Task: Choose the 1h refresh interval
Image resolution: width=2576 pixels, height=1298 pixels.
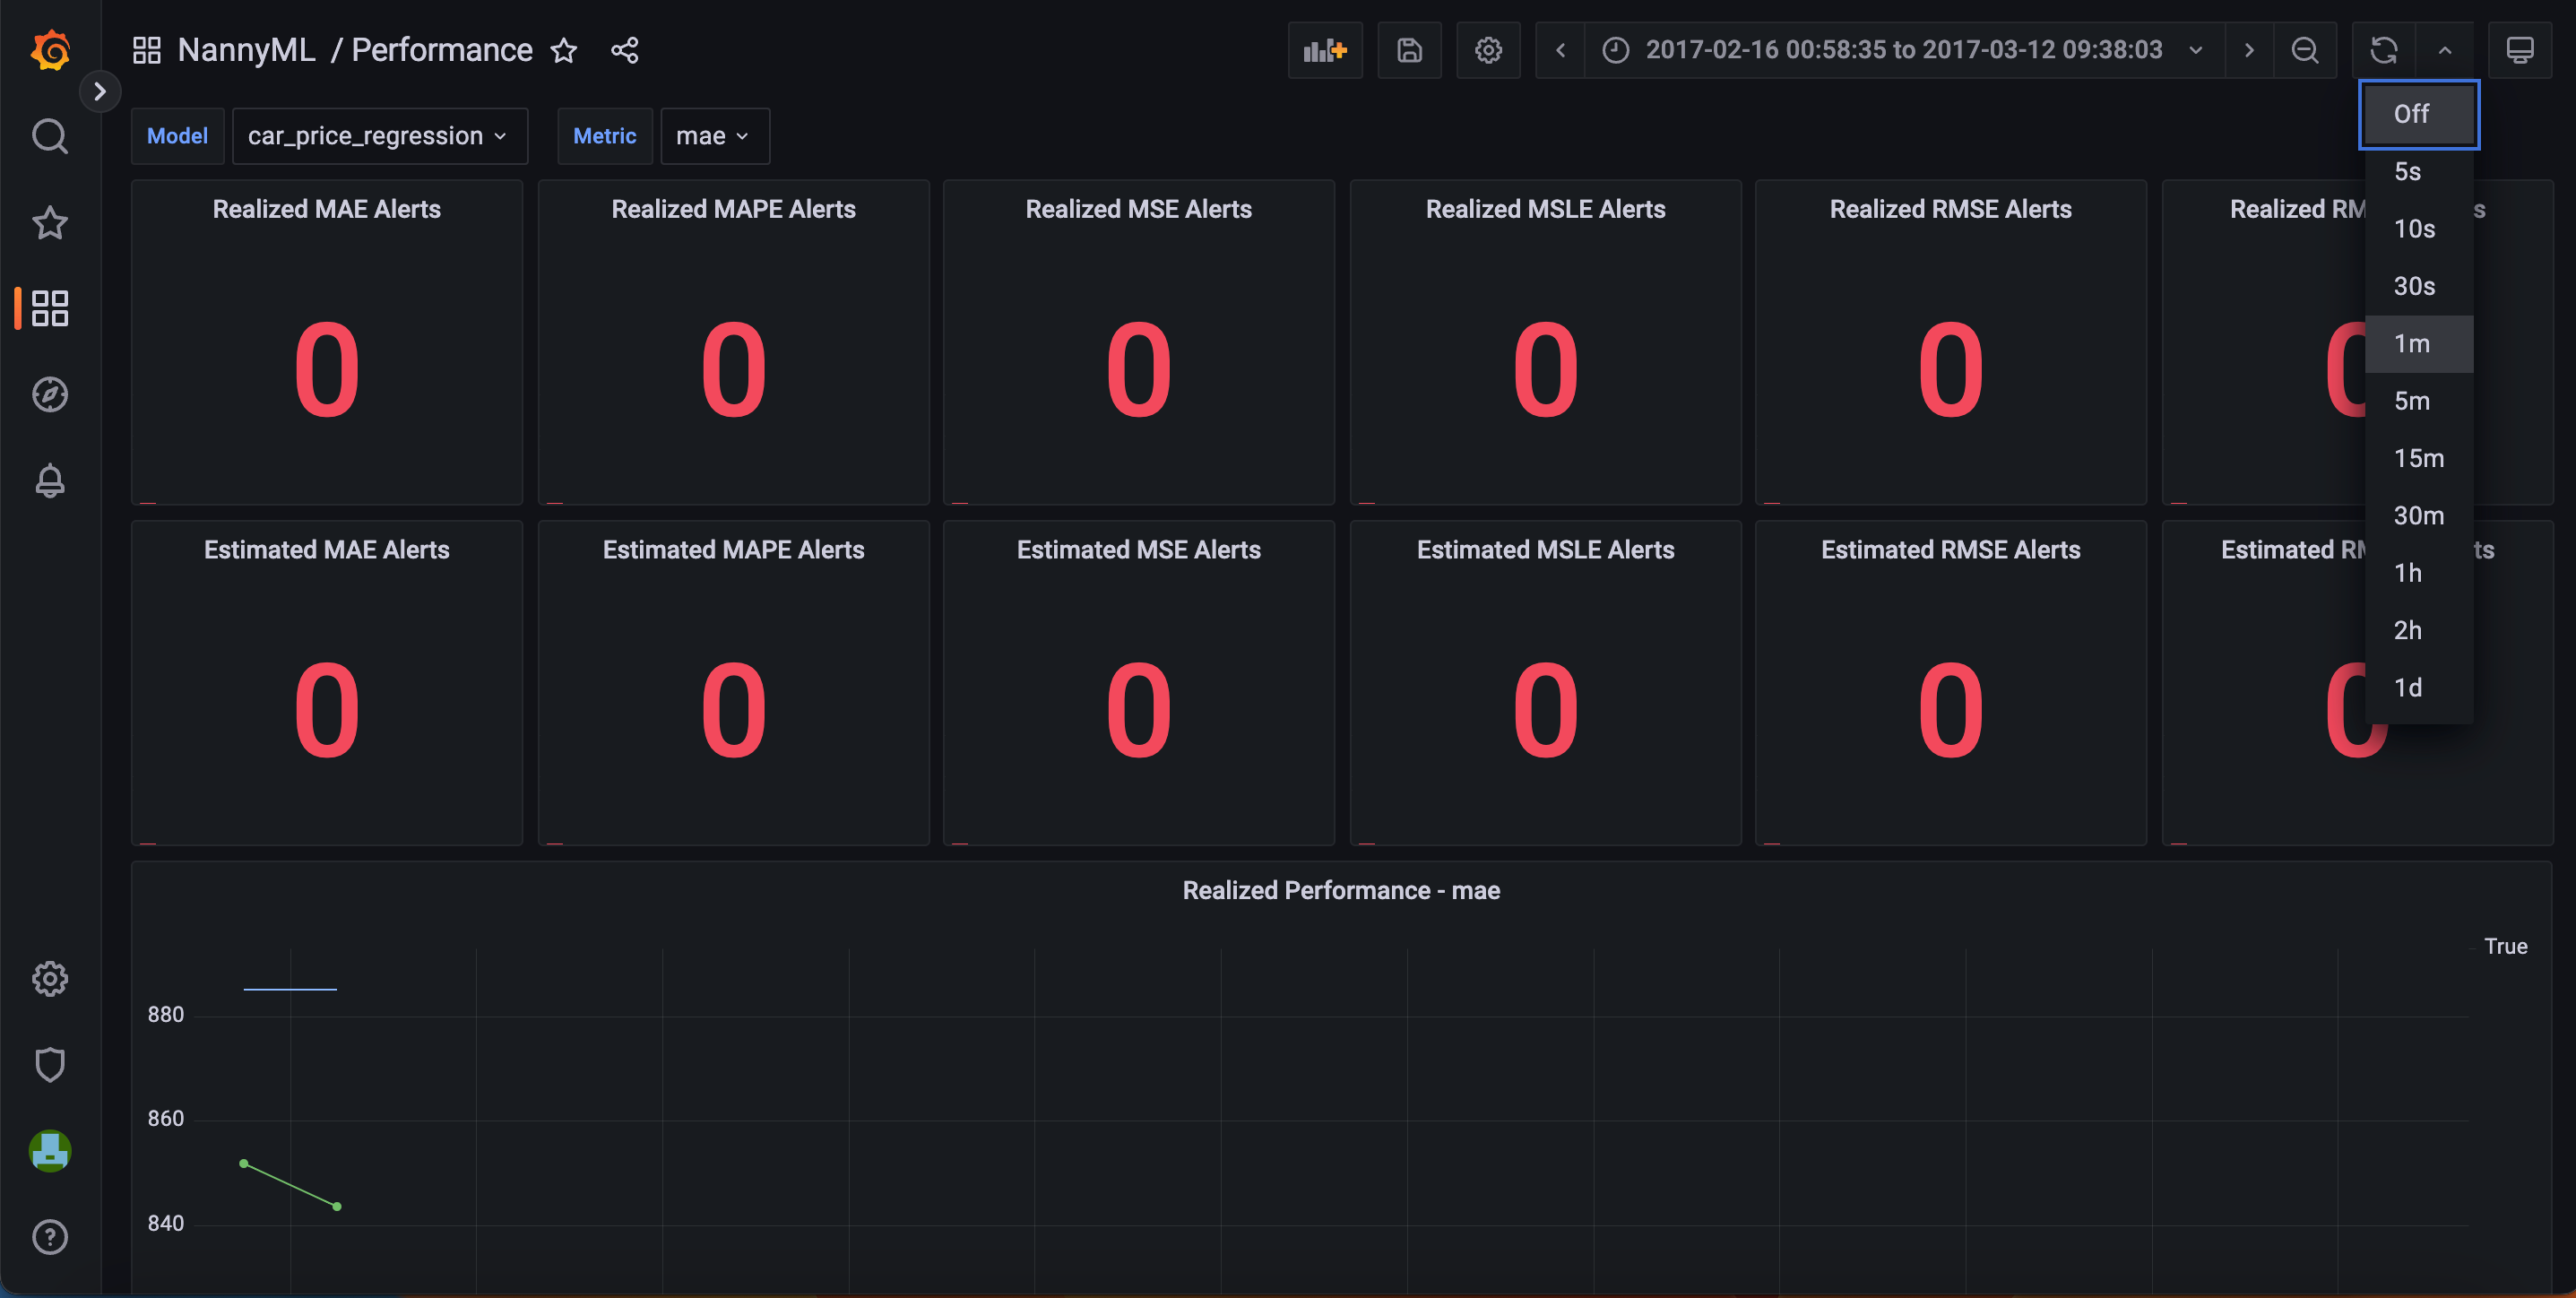Action: click(2419, 573)
